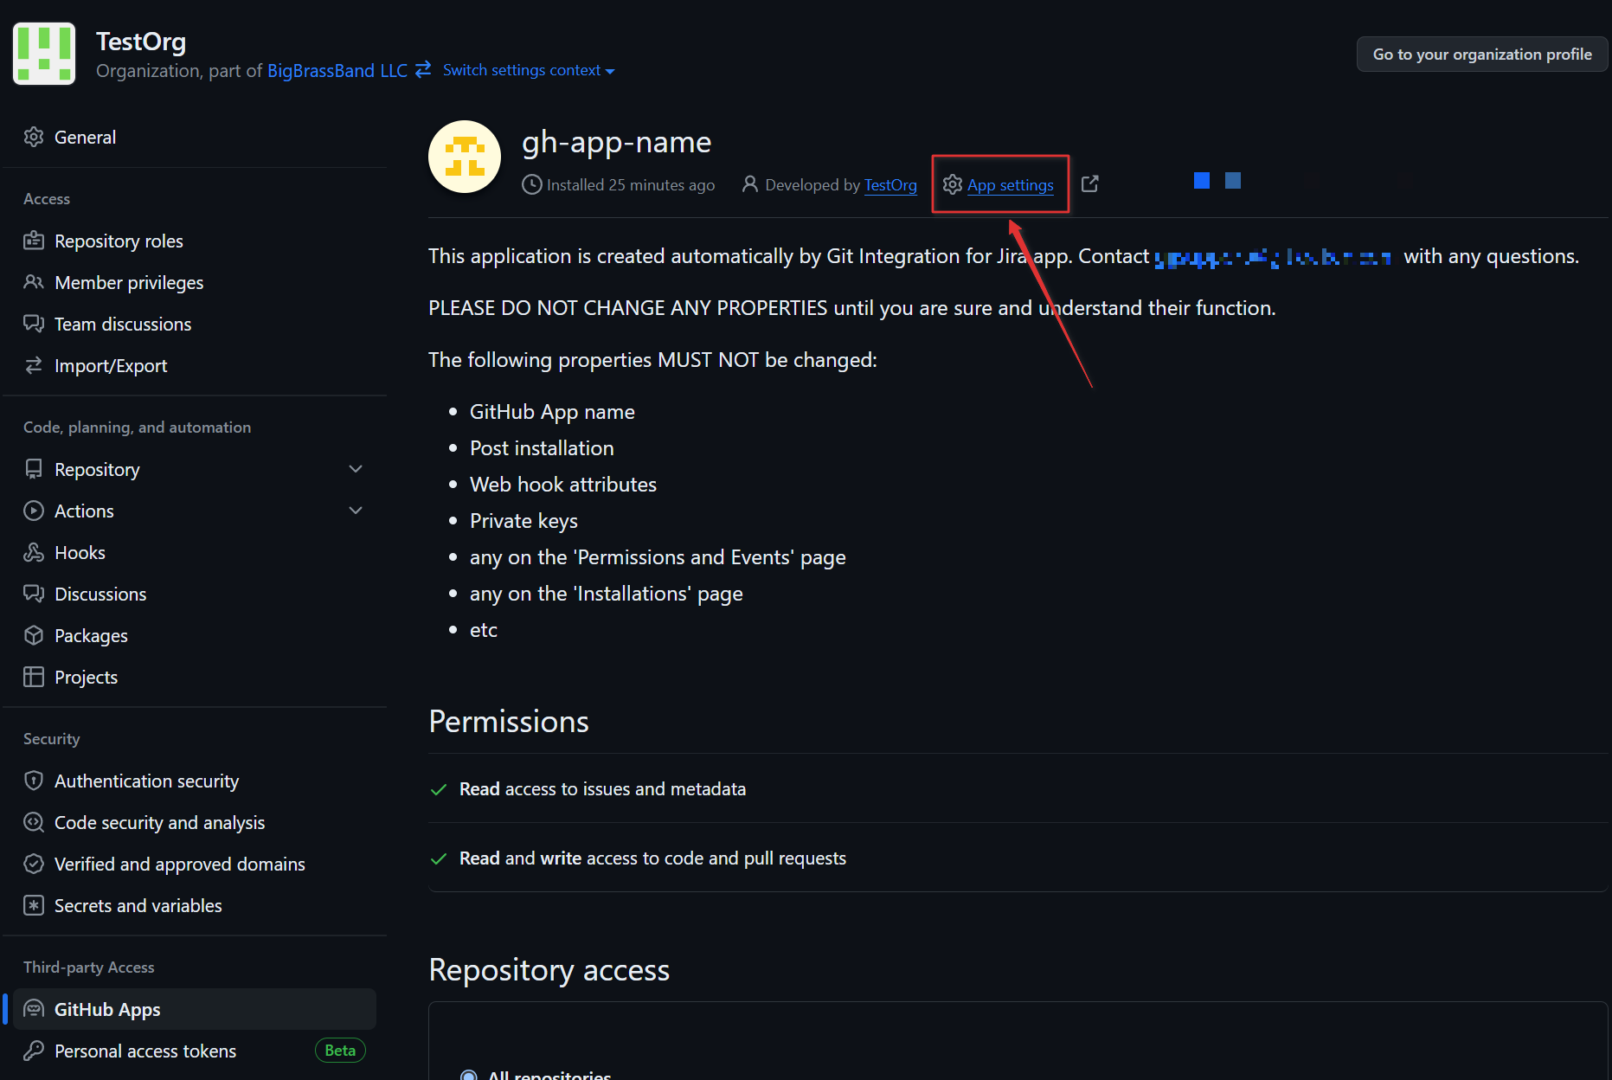Screen dimensions: 1612x1080
Task: Click the TestOrg organization avatar
Action: (44, 54)
